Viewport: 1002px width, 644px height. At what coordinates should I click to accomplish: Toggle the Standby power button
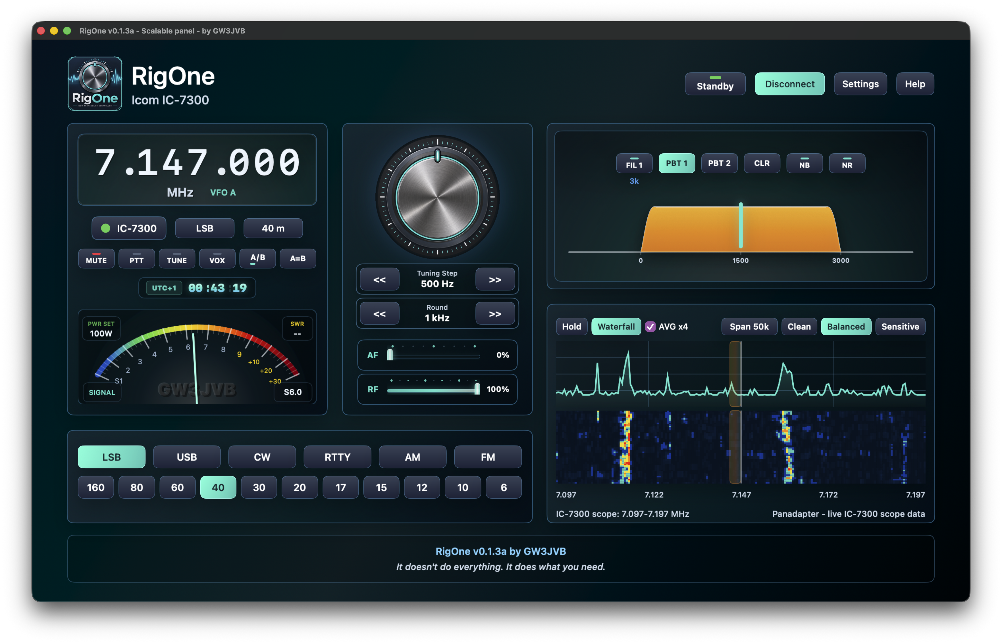715,84
